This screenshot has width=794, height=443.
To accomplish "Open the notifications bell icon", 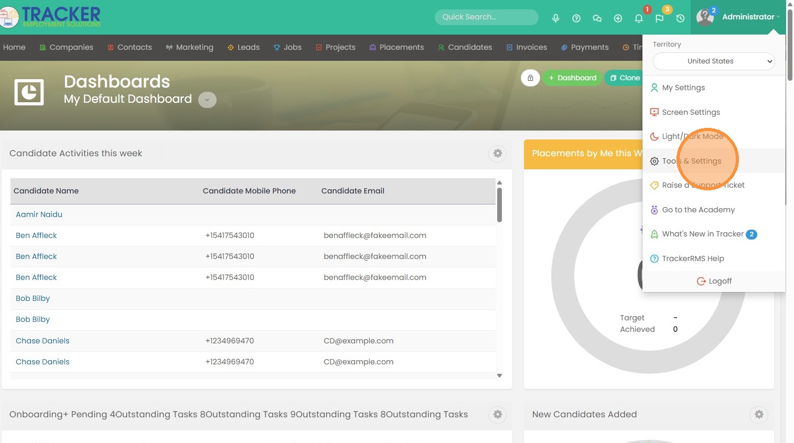I will 638,18.
